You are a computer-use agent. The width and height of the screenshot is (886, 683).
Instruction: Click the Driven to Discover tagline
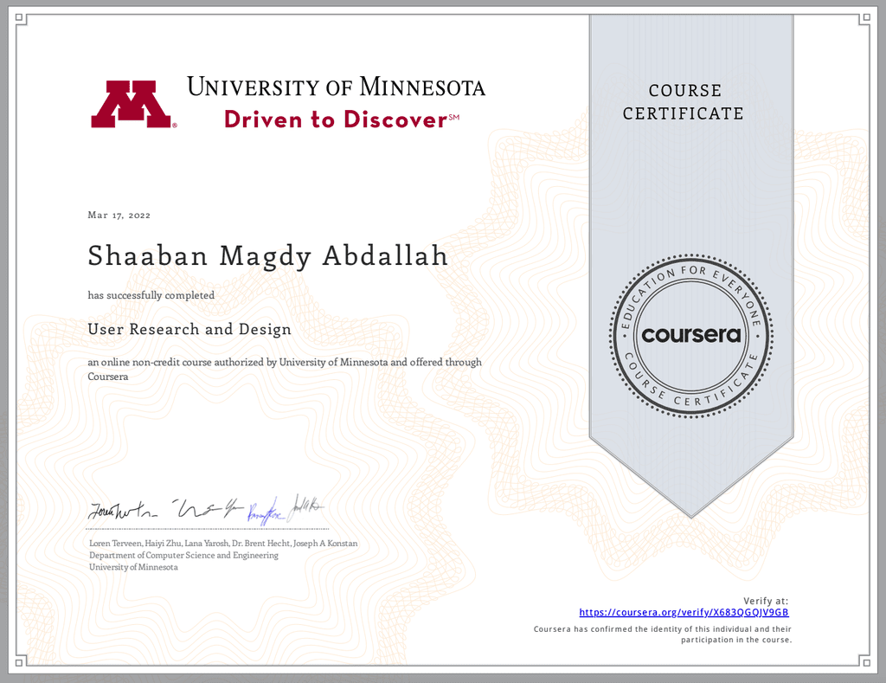(341, 119)
